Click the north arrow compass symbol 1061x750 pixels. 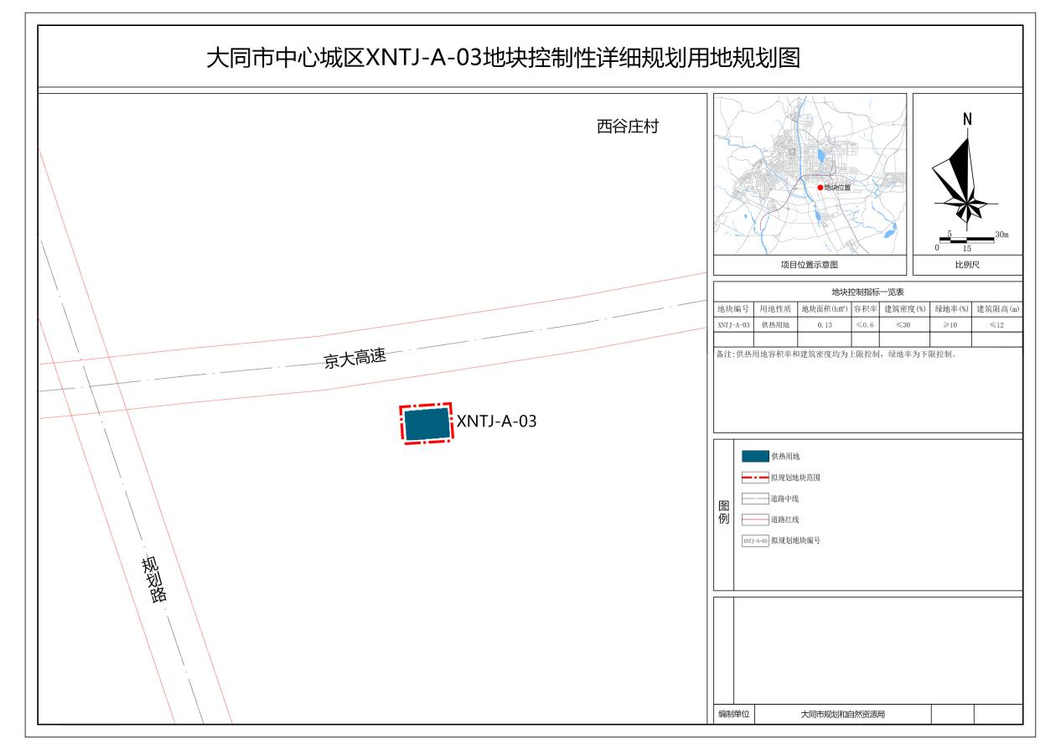click(x=966, y=178)
